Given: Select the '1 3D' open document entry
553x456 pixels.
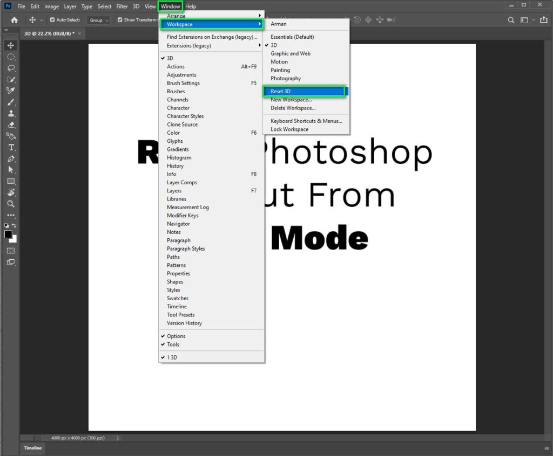Looking at the screenshot, I should (x=211, y=357).
